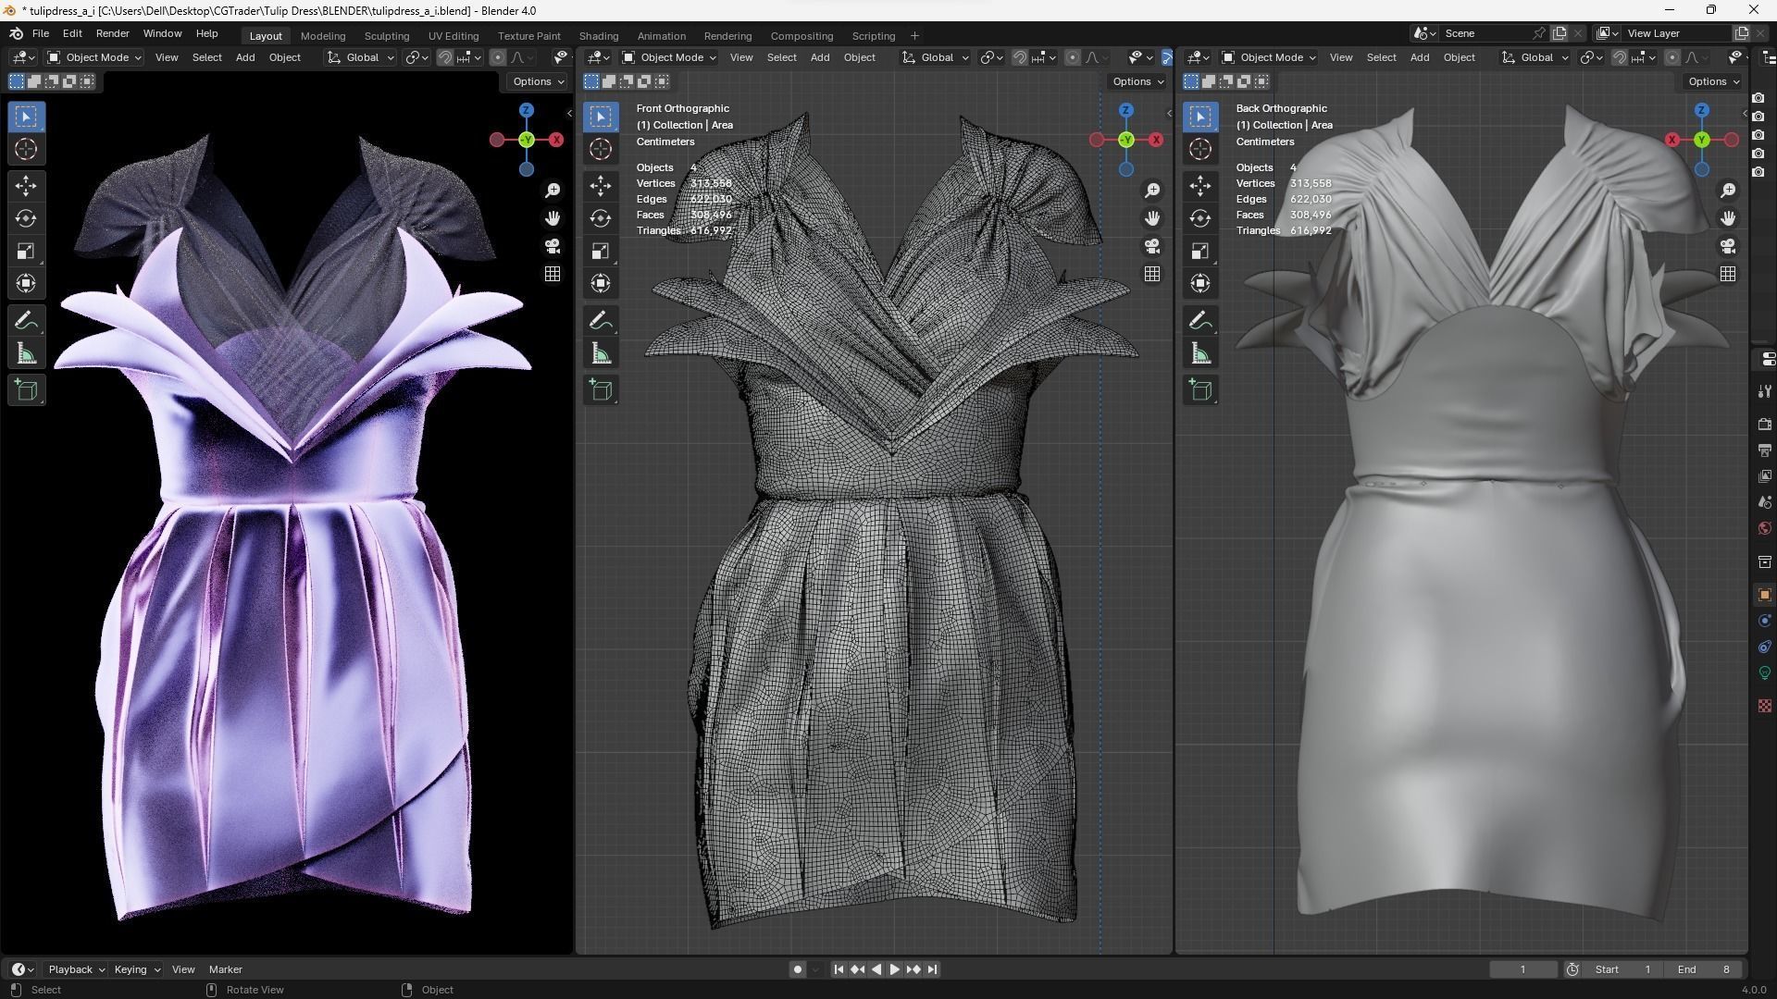
Task: Select the Add Cube tool in left viewport
Action: click(26, 390)
